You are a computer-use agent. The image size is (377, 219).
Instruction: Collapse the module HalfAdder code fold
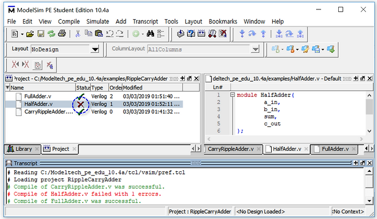click(x=232, y=95)
